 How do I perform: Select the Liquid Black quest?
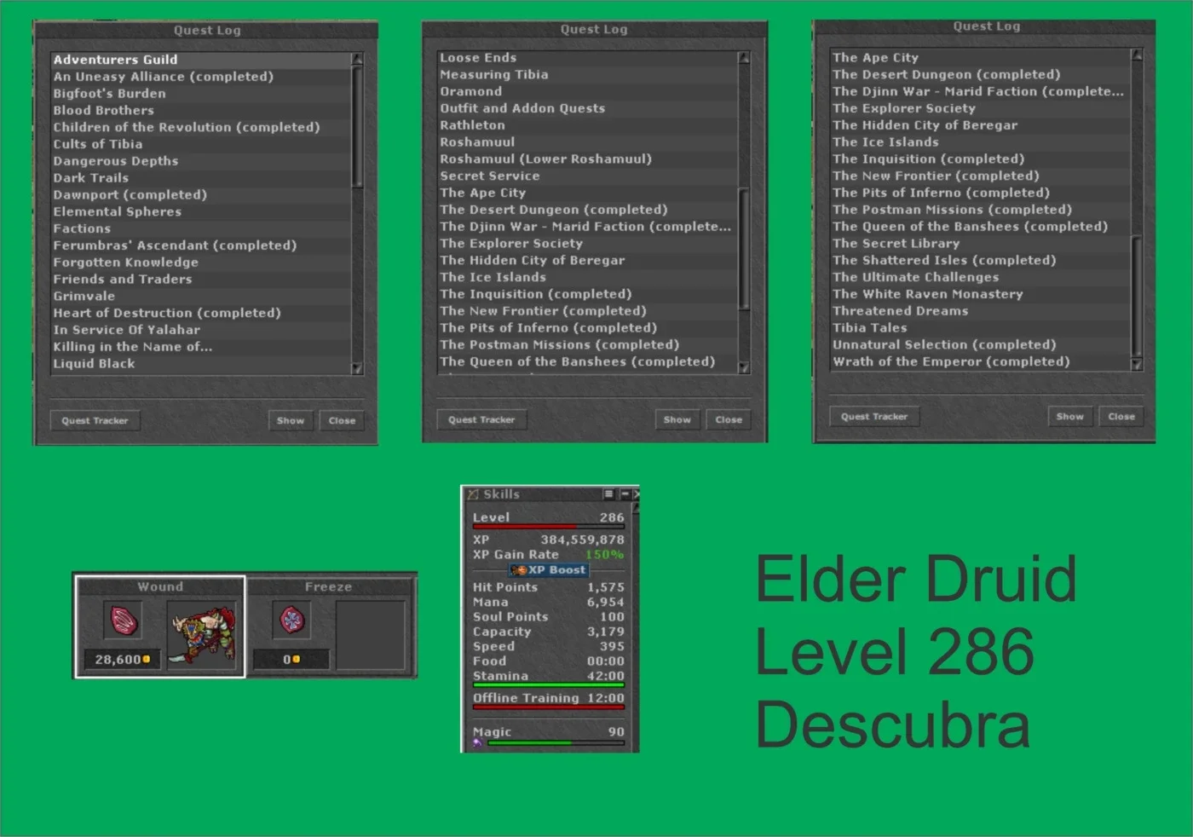pyautogui.click(x=200, y=364)
